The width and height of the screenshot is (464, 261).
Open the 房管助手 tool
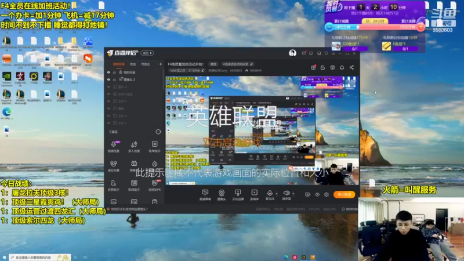113,185
